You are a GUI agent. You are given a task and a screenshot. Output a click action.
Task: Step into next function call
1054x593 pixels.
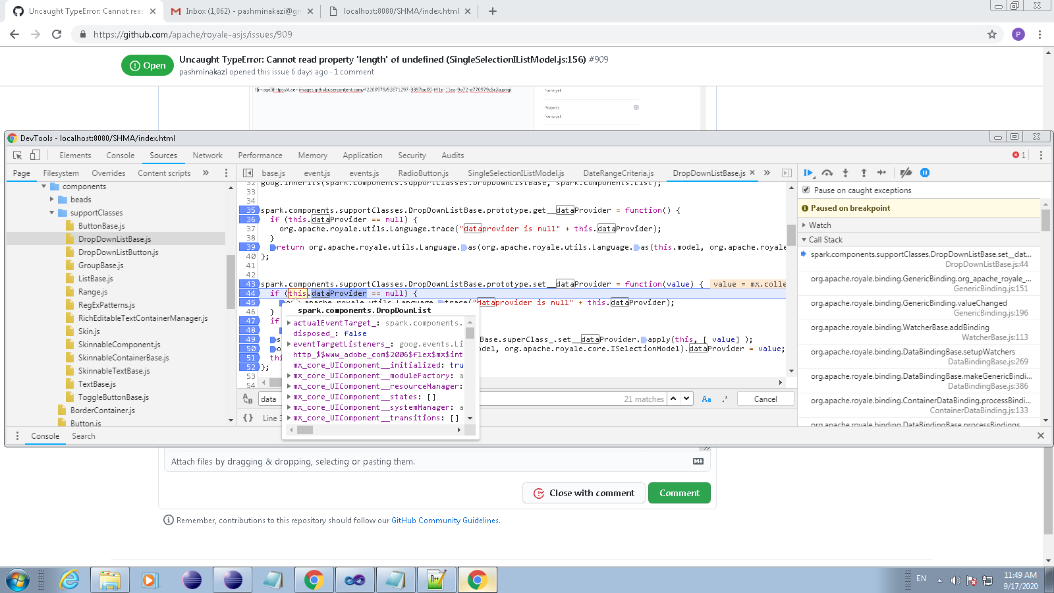coord(845,173)
